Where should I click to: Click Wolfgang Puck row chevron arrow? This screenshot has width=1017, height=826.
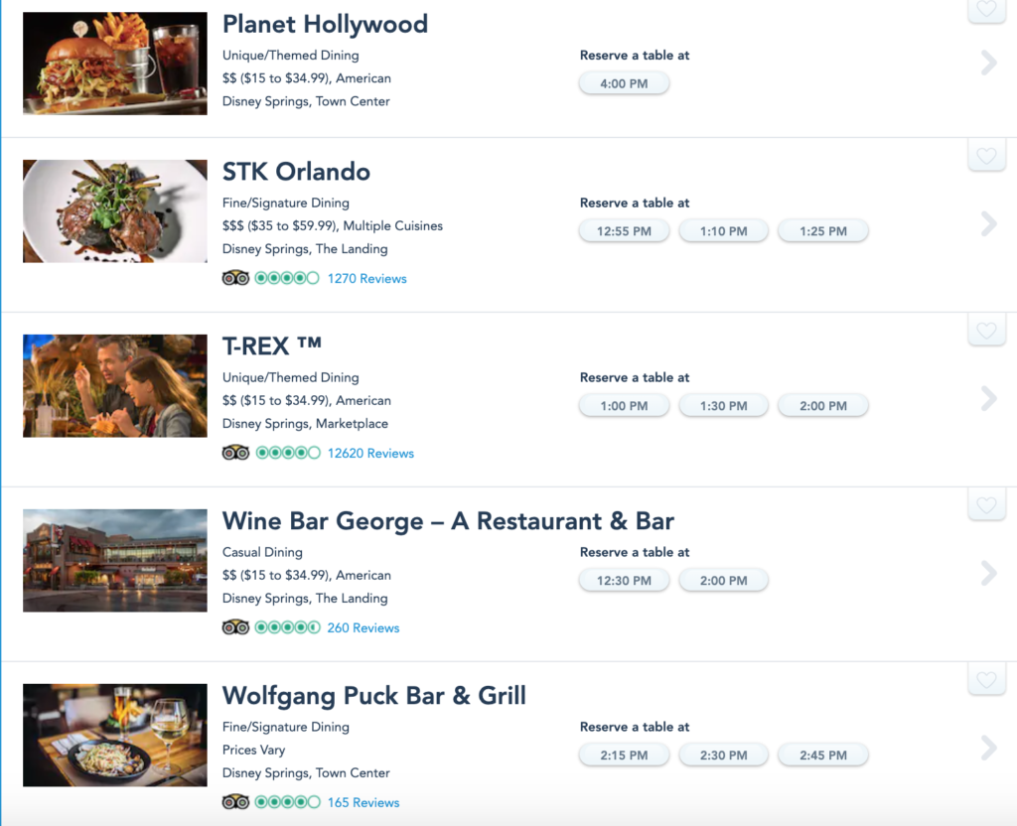coord(988,749)
